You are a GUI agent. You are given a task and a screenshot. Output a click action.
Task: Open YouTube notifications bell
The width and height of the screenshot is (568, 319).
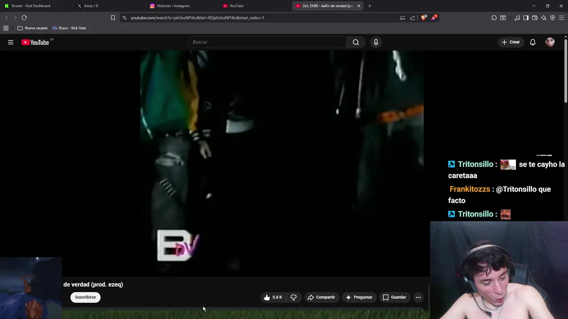(533, 42)
